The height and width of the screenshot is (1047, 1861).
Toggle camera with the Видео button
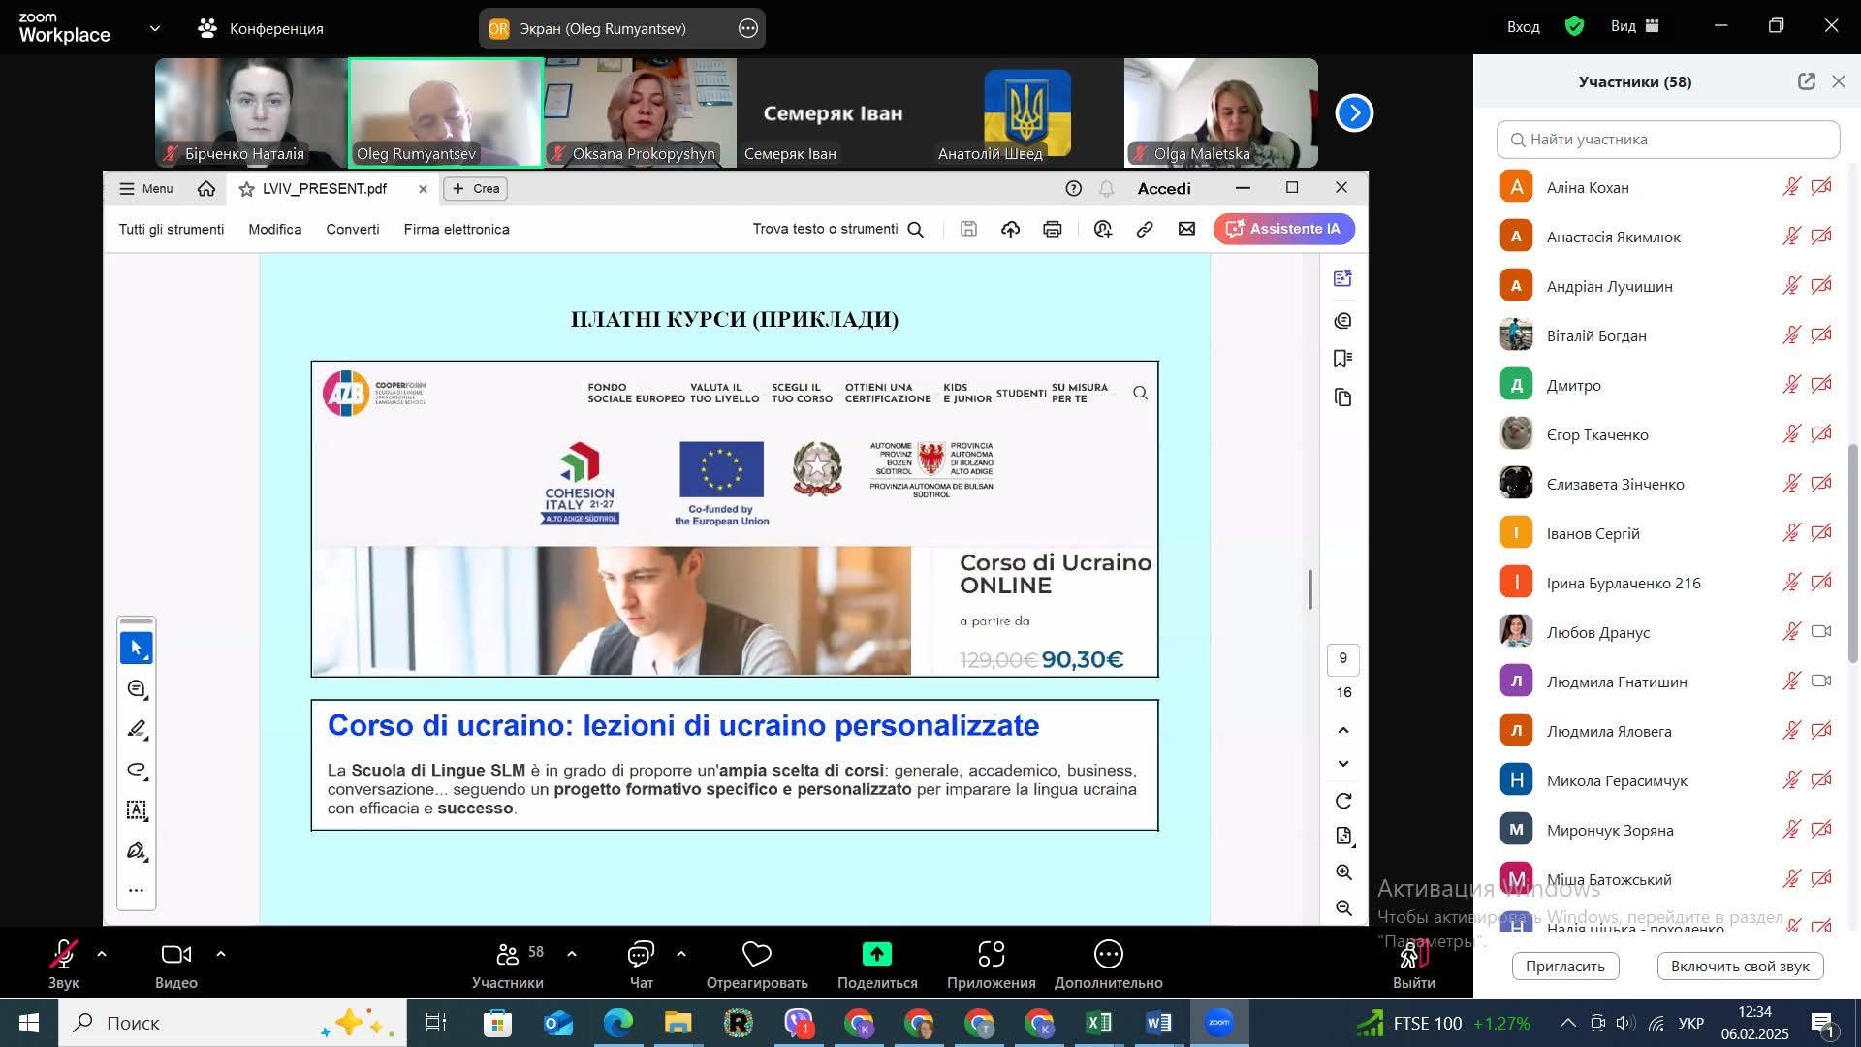click(175, 955)
